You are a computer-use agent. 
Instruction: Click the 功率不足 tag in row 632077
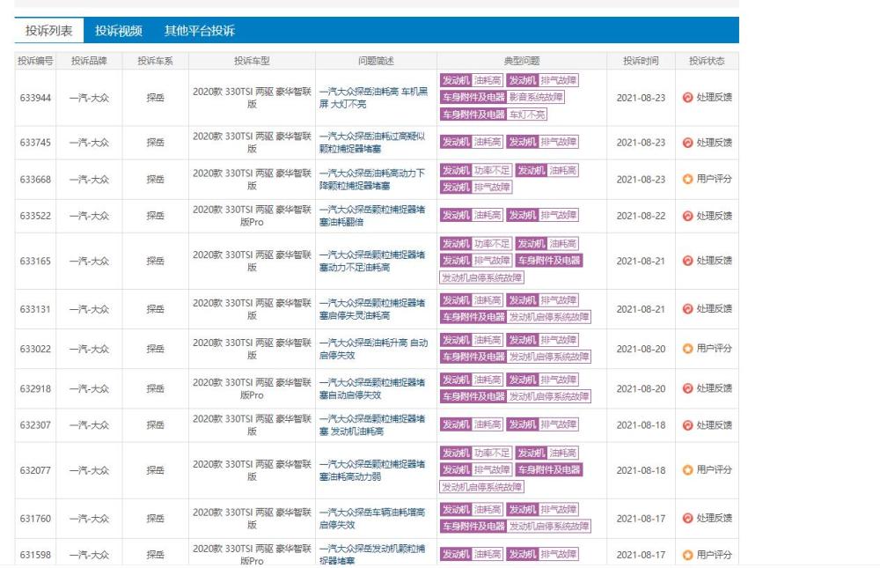[x=492, y=453]
